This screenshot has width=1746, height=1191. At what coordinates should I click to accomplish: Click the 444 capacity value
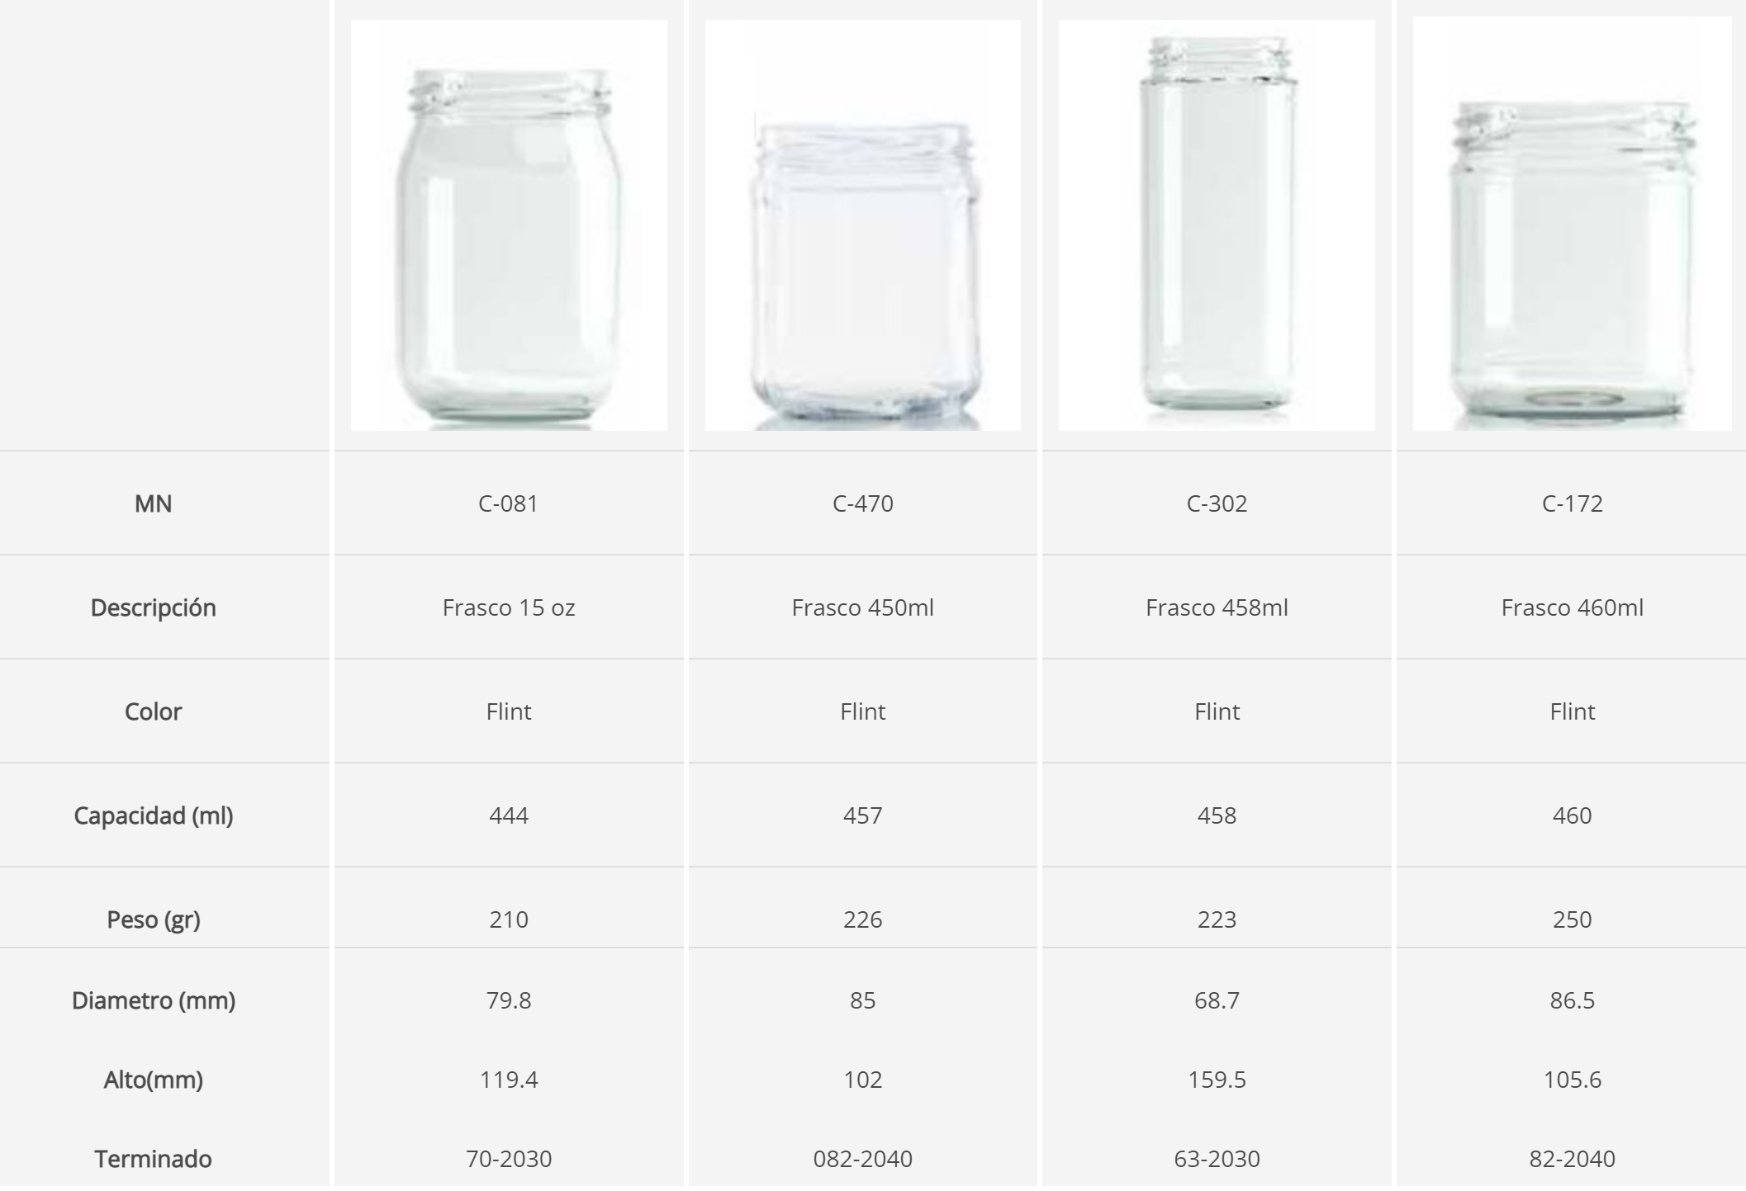(x=509, y=815)
